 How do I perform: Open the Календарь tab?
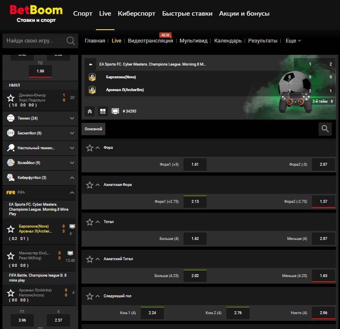[x=228, y=40]
